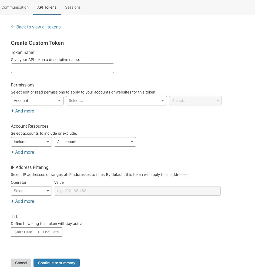Image resolution: width=255 pixels, height=277 pixels.
Task: Click the back arrow to view all tokens
Action: 13,27
